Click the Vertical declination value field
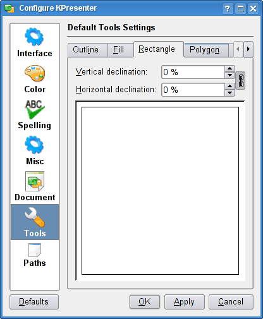The image size is (263, 319). 193,72
